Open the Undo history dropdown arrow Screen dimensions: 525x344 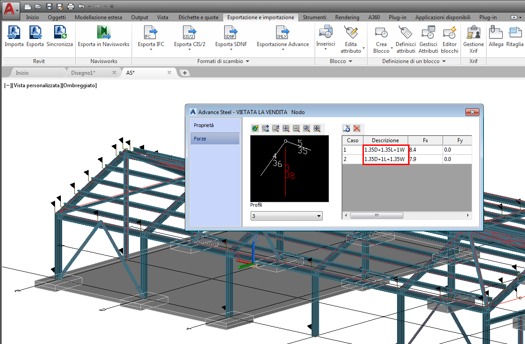pyautogui.click(x=89, y=6)
